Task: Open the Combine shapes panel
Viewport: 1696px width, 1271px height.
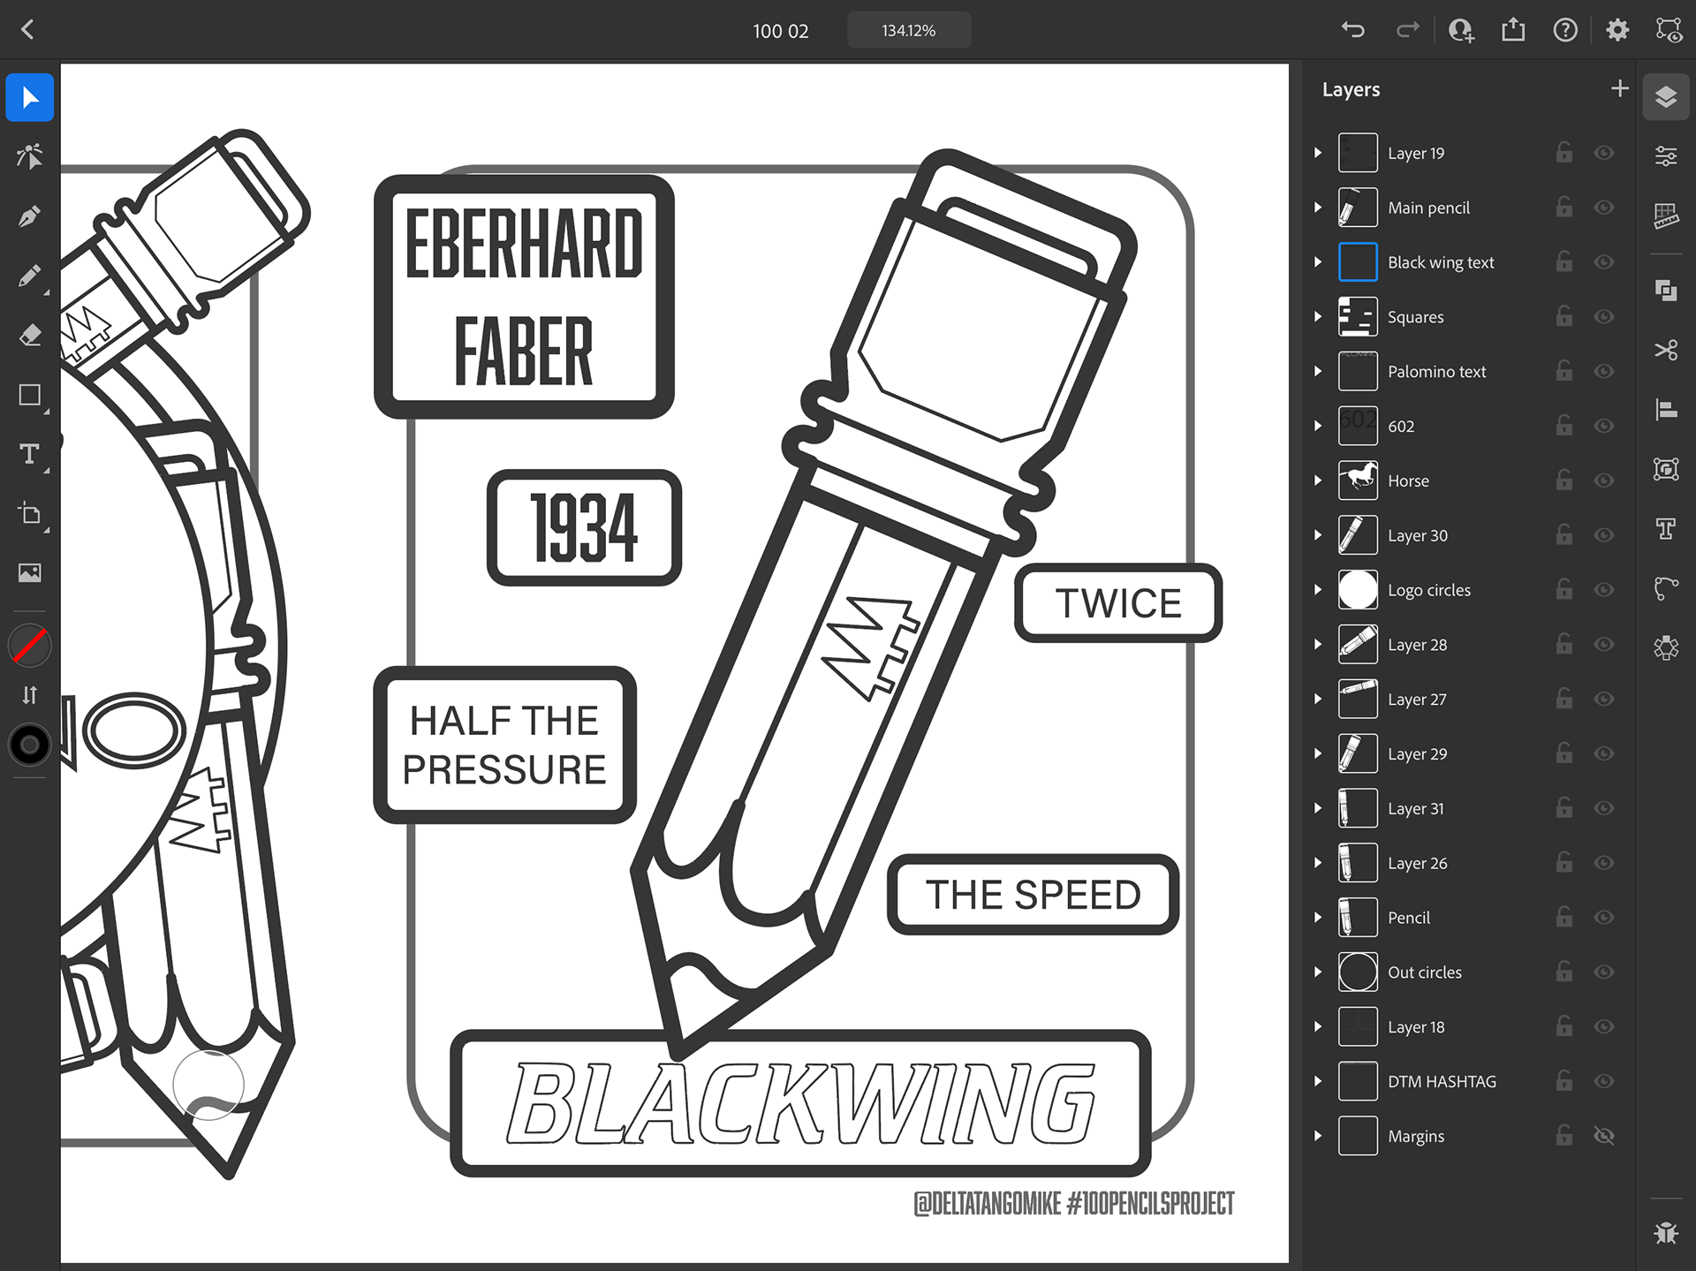Action: pos(1666,291)
